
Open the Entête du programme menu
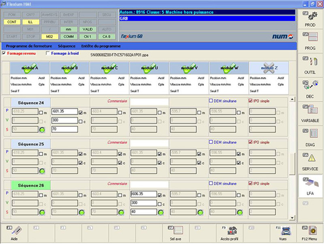pyautogui.click(x=101, y=46)
